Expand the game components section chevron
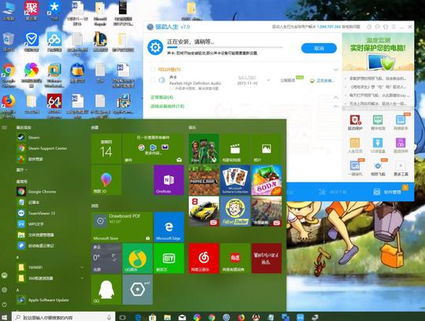 pos(336,106)
